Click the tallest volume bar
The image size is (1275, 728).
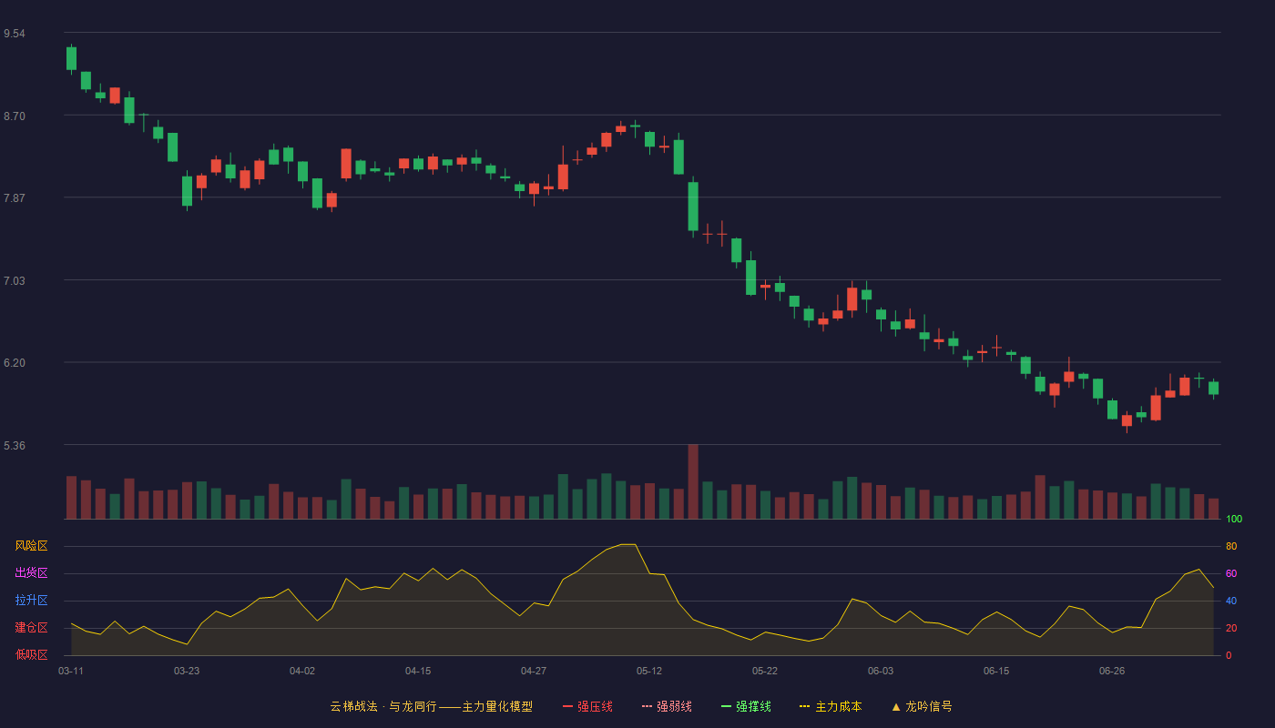pos(693,481)
